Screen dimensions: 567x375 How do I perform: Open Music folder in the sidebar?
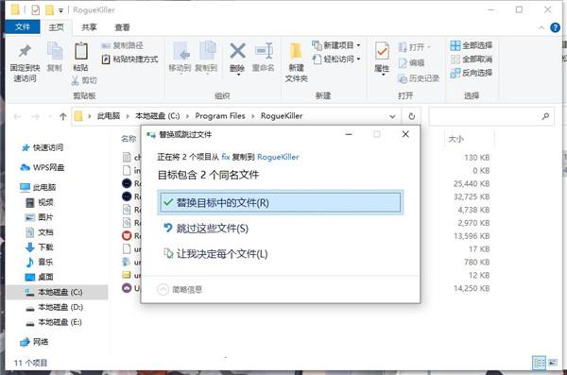click(x=40, y=262)
